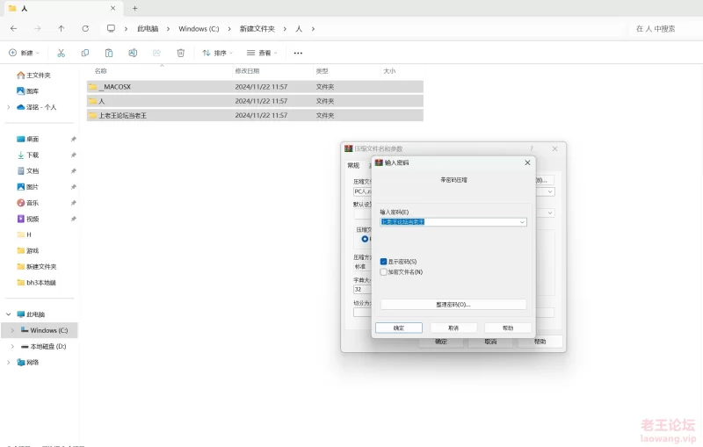The height and width of the screenshot is (447, 703).
Task: Copy selected items using the toolbar copy icon
Action: (x=84, y=53)
